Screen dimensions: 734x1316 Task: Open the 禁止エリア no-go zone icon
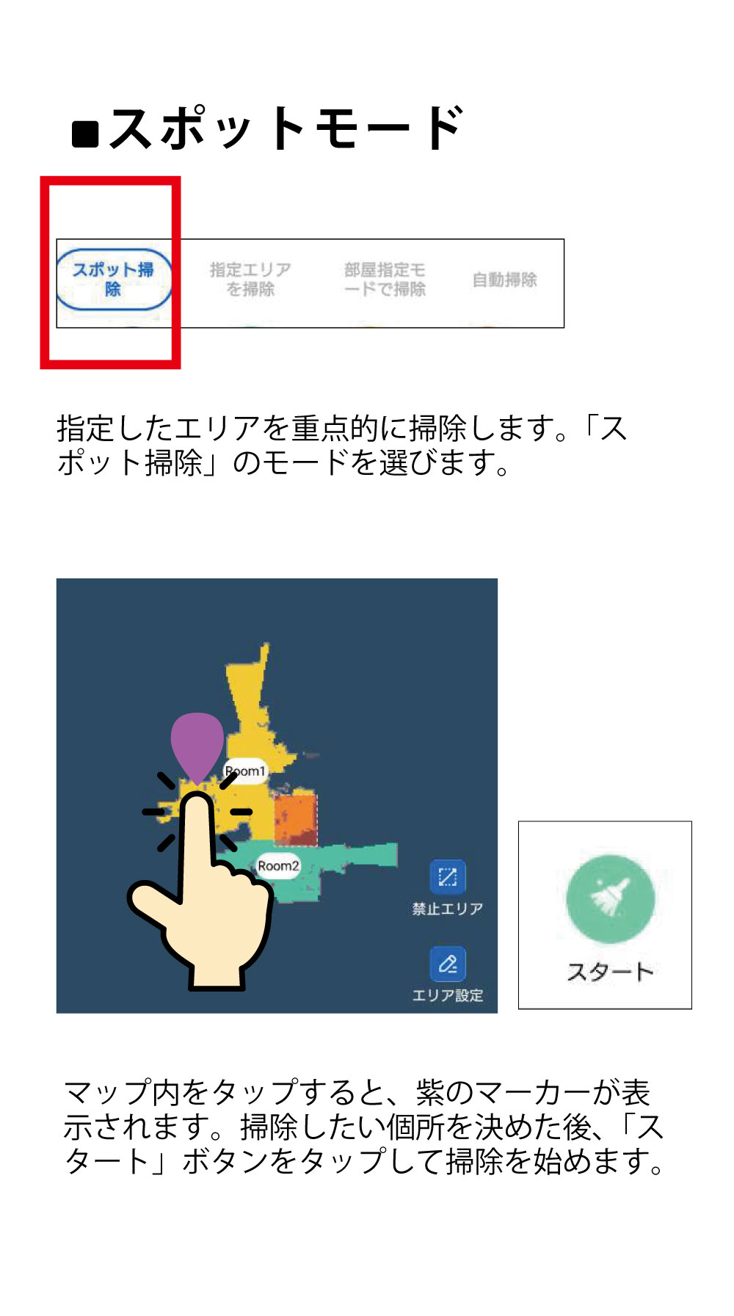pos(448,877)
